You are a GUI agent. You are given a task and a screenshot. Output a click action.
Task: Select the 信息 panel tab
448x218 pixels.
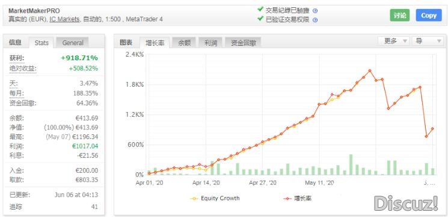pyautogui.click(x=15, y=43)
